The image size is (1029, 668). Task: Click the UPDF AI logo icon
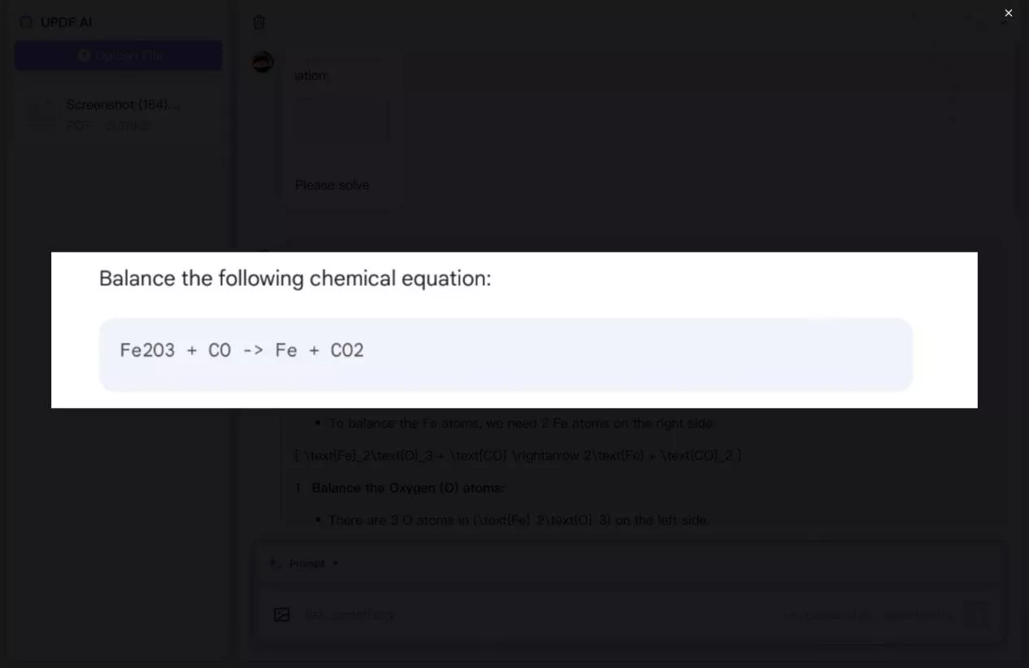click(x=25, y=22)
